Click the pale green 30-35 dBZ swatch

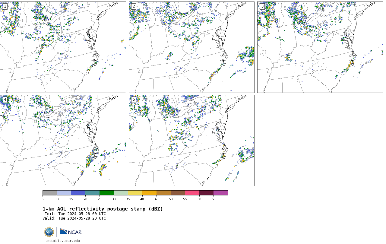pyautogui.click(x=121, y=193)
